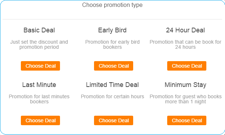Click the 24 Hour Deal heading
Viewport: 225px width, 135px height.
185,30
